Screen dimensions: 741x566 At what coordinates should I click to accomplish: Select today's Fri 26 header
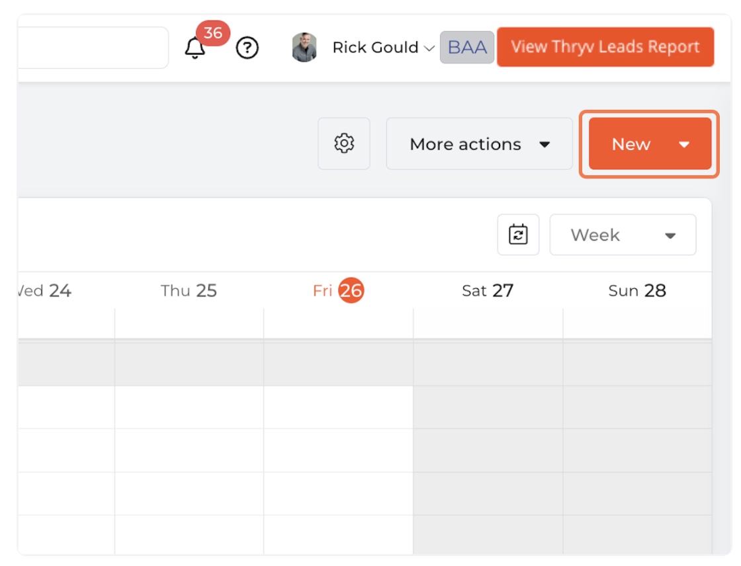click(338, 290)
